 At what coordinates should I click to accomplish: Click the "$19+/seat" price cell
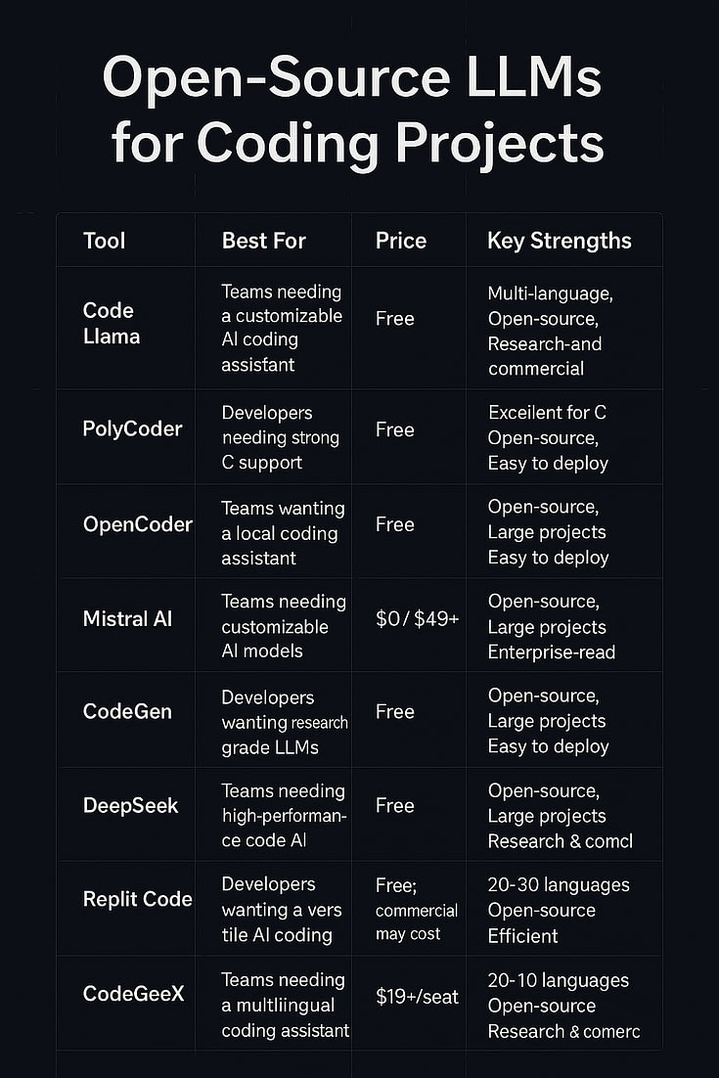tap(417, 997)
